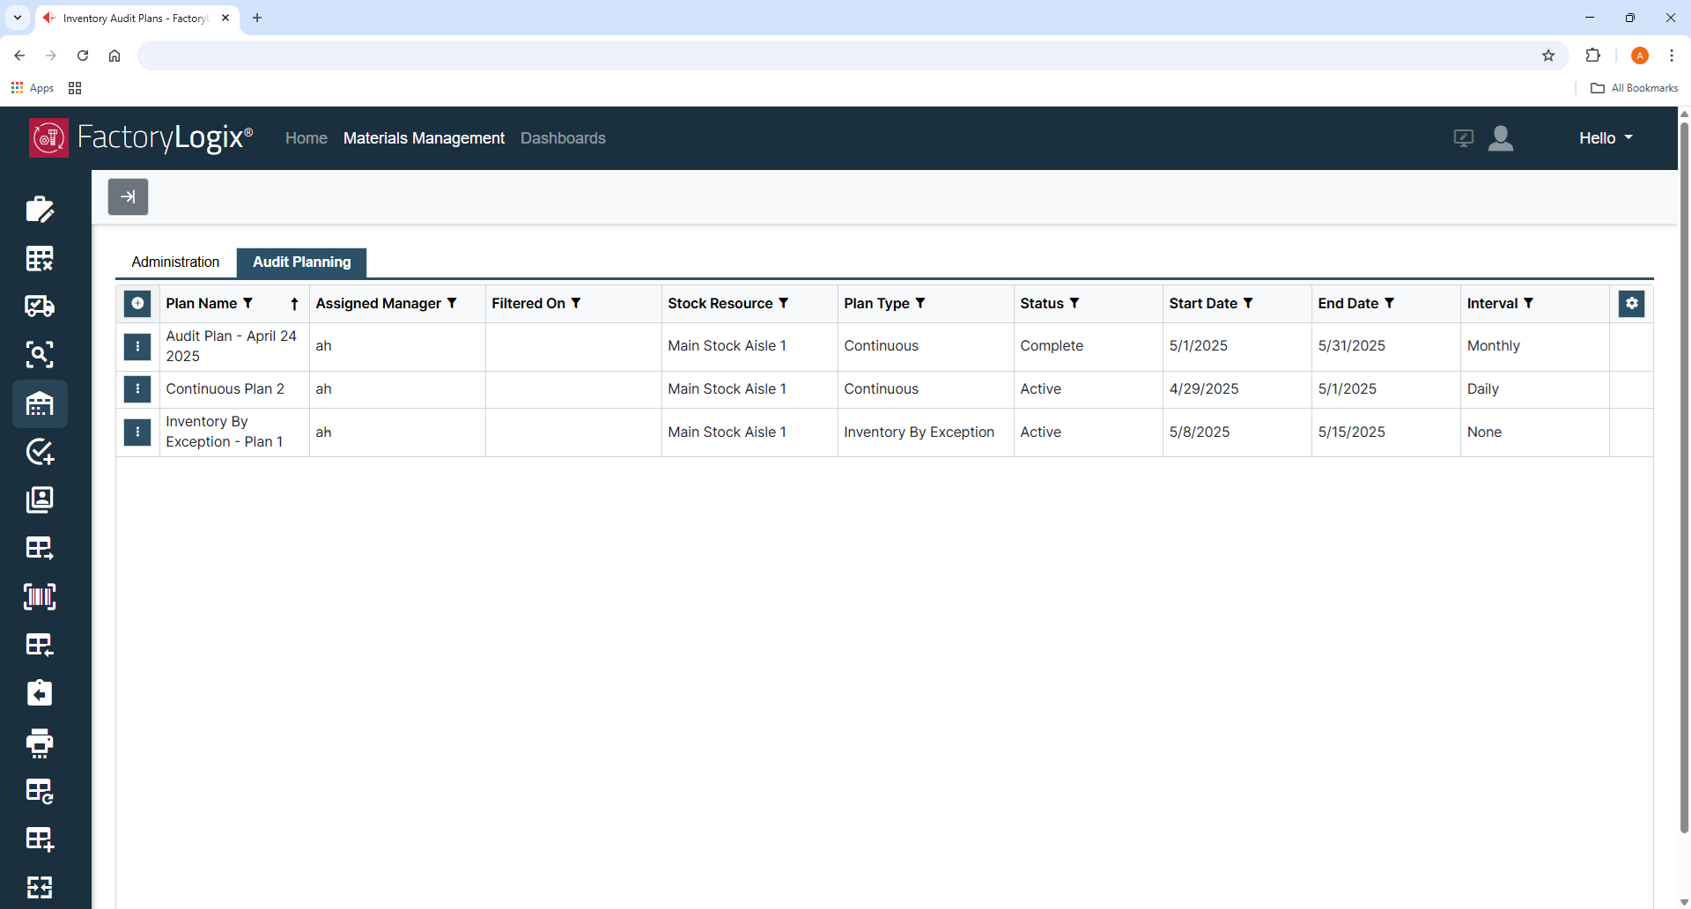Click the kiosk monitor icon in header
The height and width of the screenshot is (909, 1691).
[x=1464, y=138]
